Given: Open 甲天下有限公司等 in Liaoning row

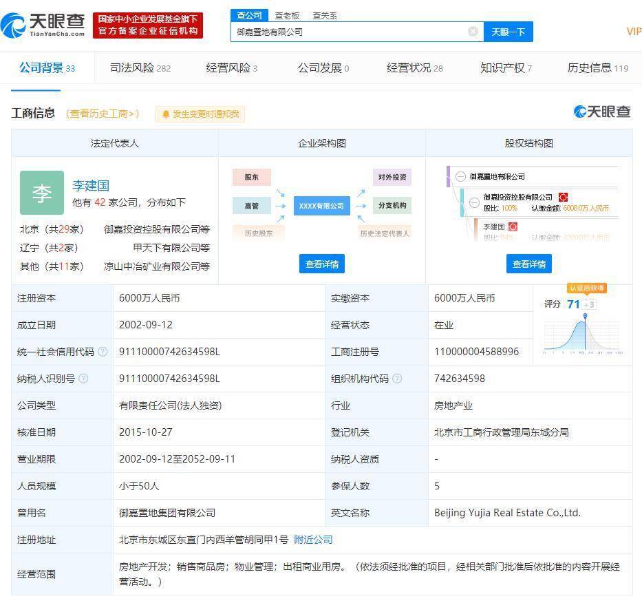Looking at the screenshot, I should point(171,248).
